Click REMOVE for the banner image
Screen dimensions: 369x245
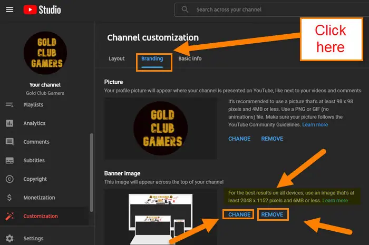272,214
